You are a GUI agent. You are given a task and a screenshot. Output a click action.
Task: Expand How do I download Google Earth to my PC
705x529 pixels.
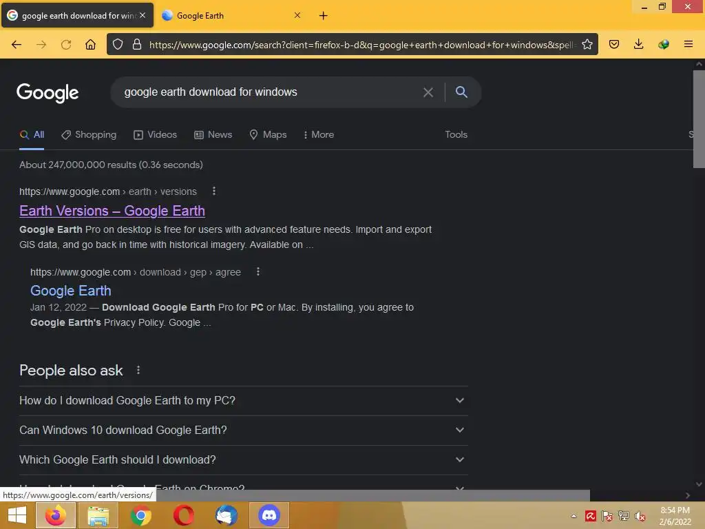[x=243, y=400]
